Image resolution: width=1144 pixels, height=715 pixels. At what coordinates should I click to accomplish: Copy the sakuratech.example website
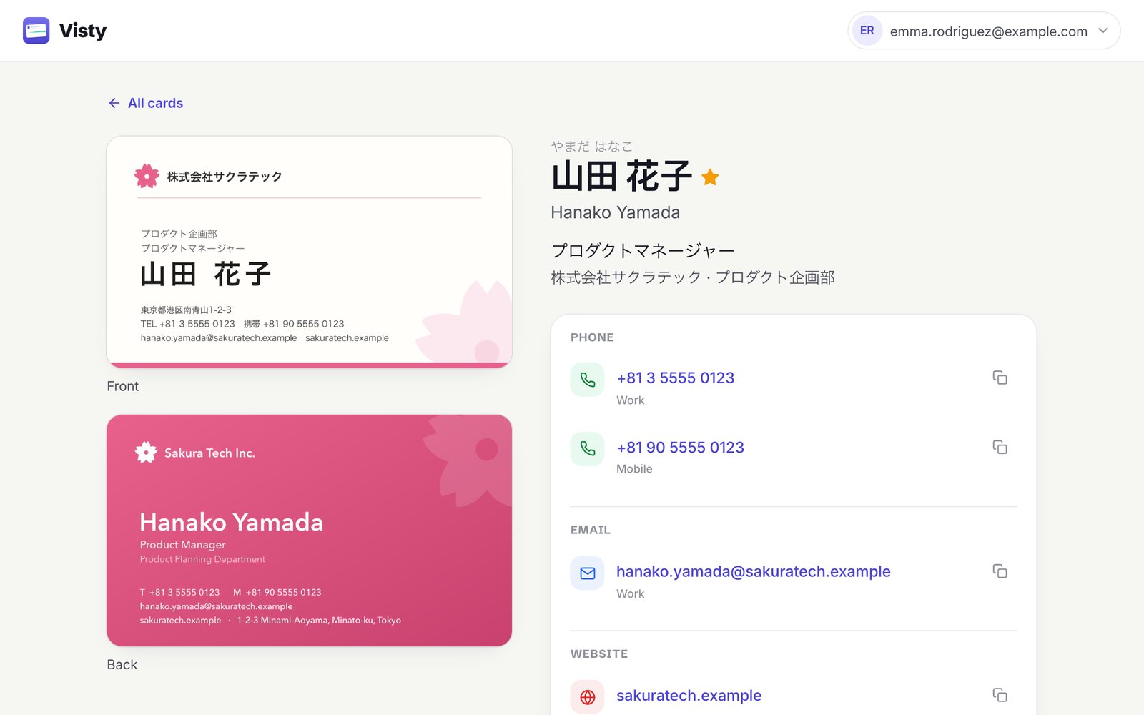pyautogui.click(x=1000, y=694)
